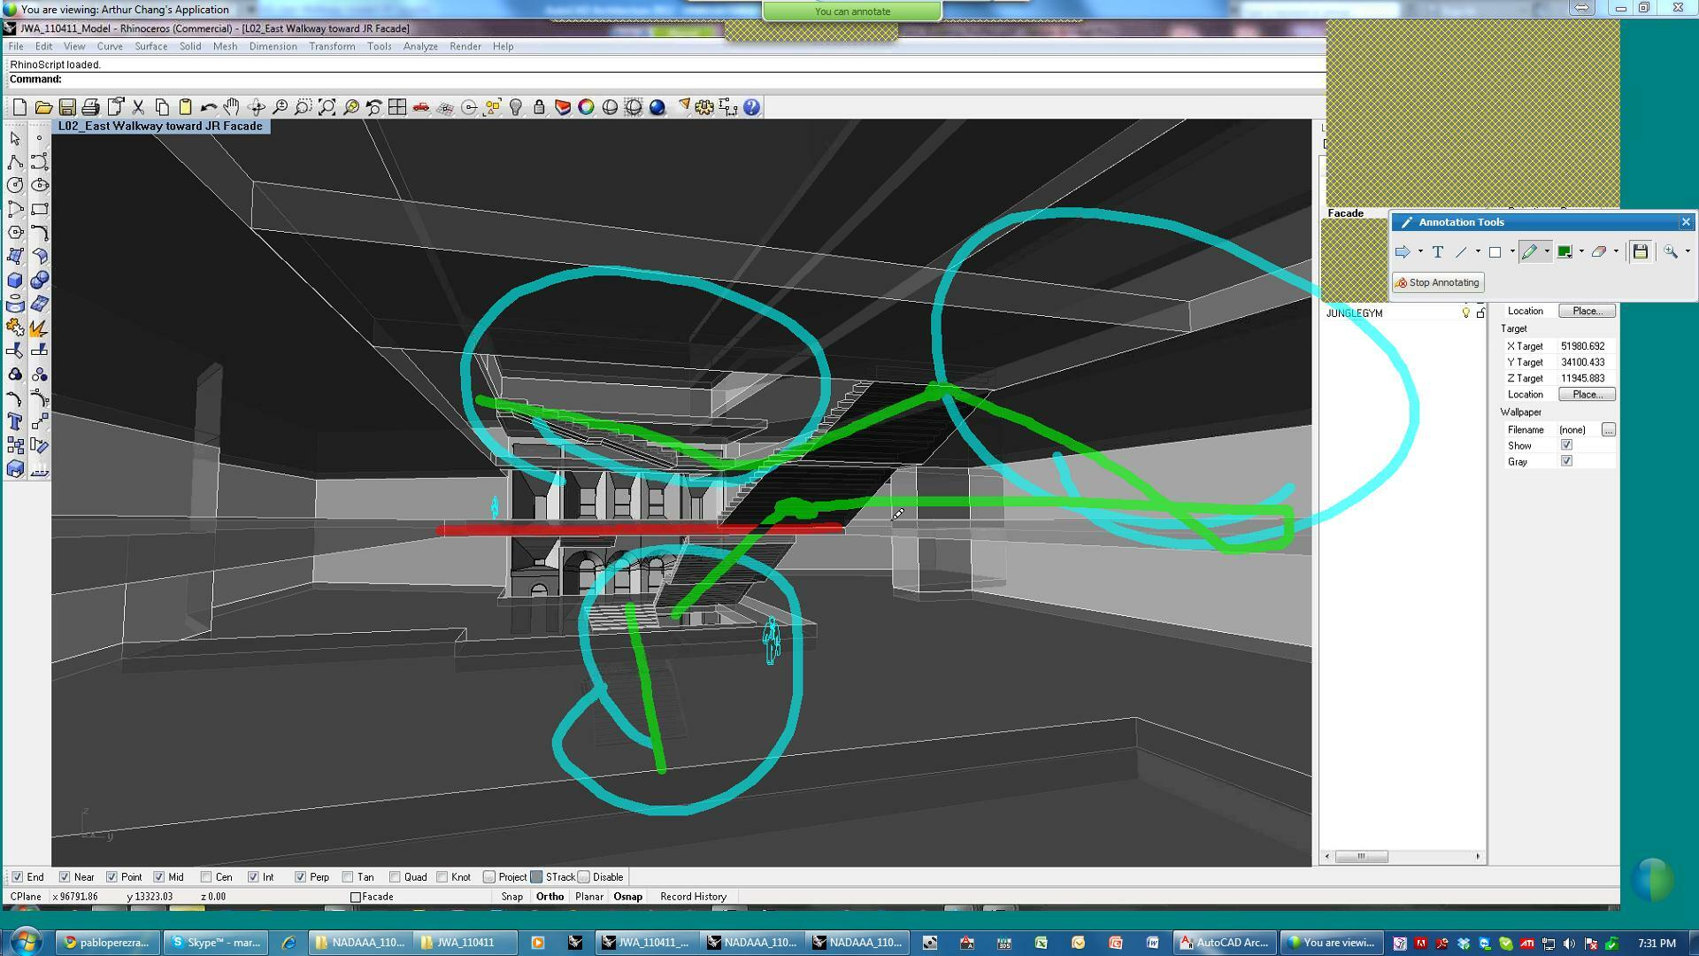Click the red car icon

point(421,107)
